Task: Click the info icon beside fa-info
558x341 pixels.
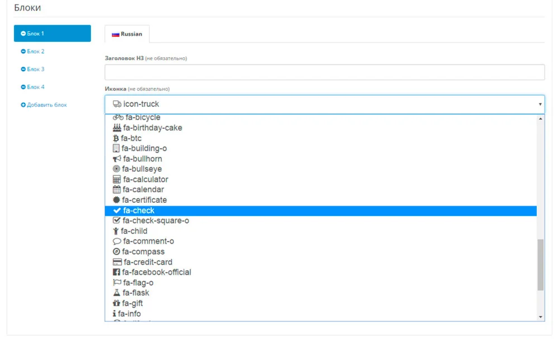Action: [x=114, y=314]
